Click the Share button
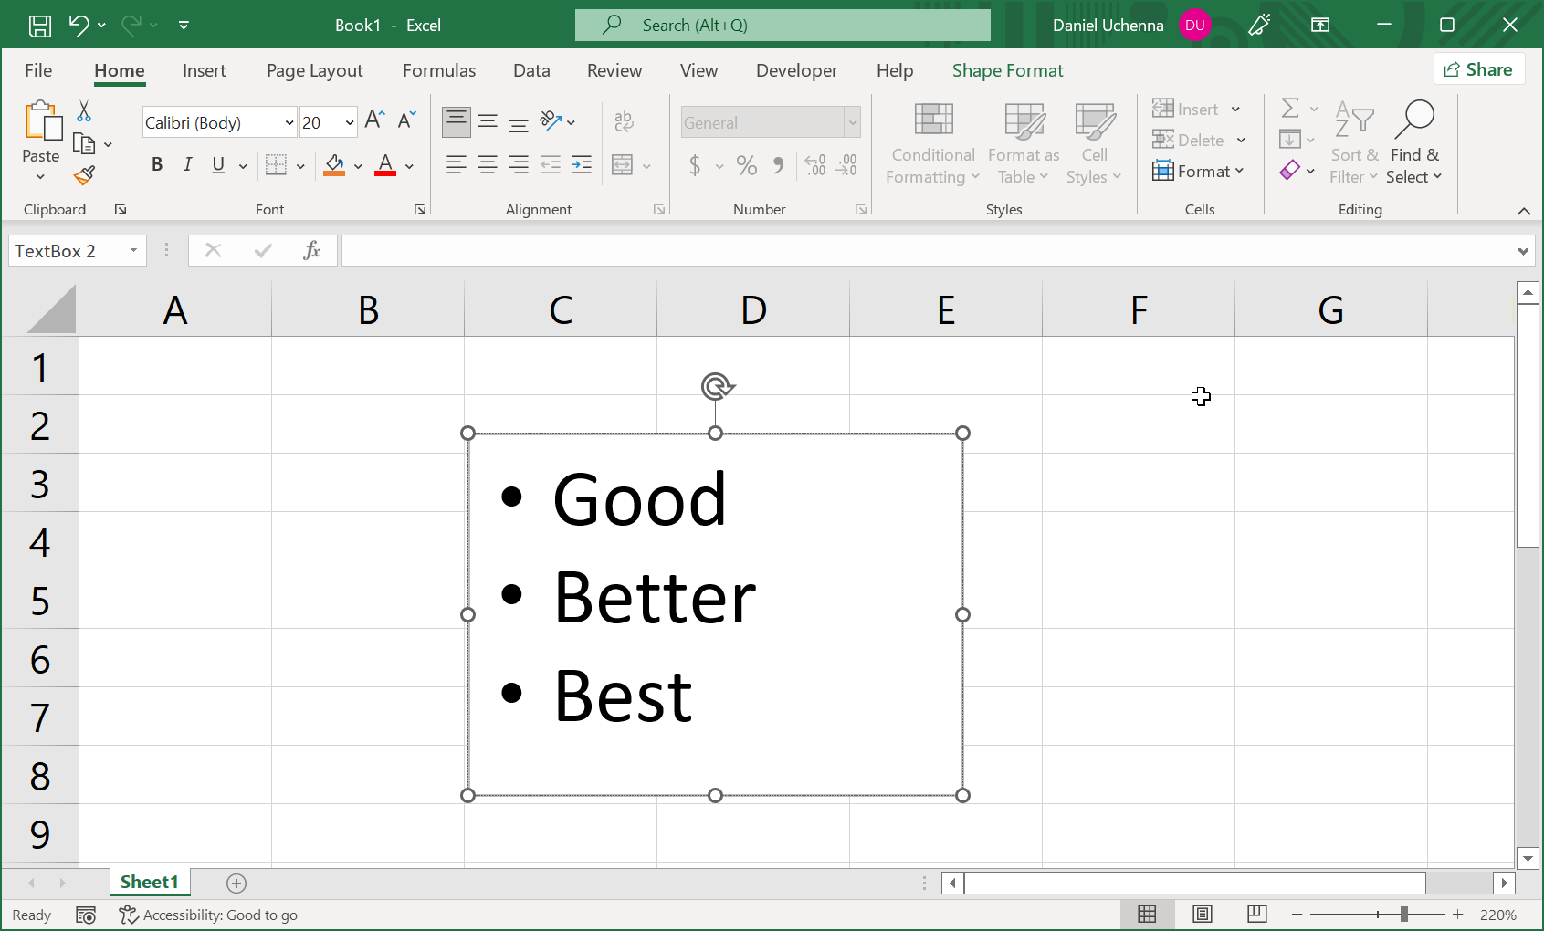The image size is (1544, 931). click(1479, 70)
